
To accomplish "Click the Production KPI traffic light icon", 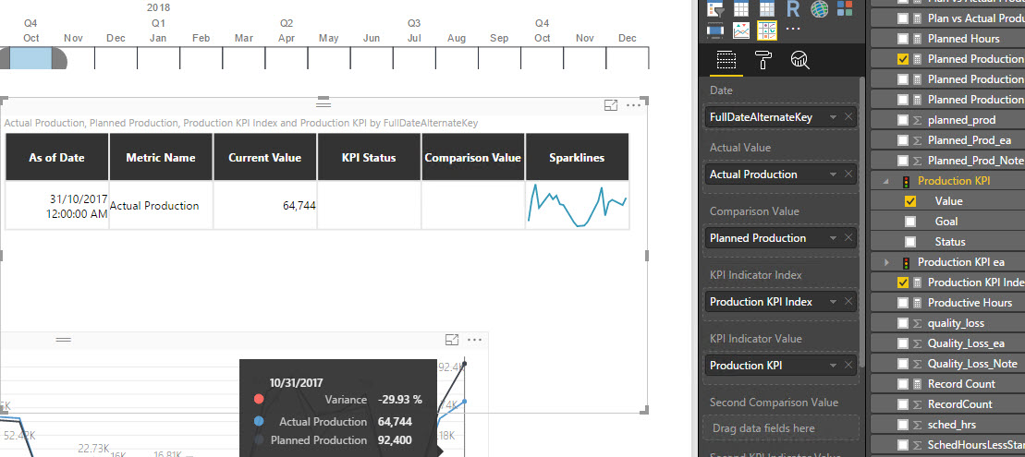I will click(x=906, y=181).
